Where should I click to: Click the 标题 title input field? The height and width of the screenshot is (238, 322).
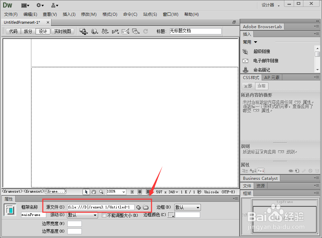[195, 31]
